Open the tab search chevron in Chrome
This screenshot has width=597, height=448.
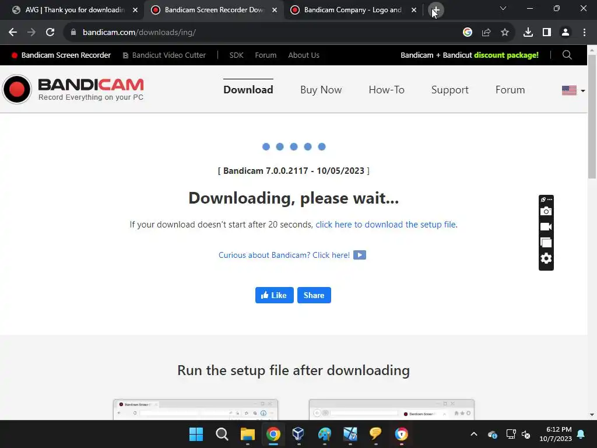(503, 8)
